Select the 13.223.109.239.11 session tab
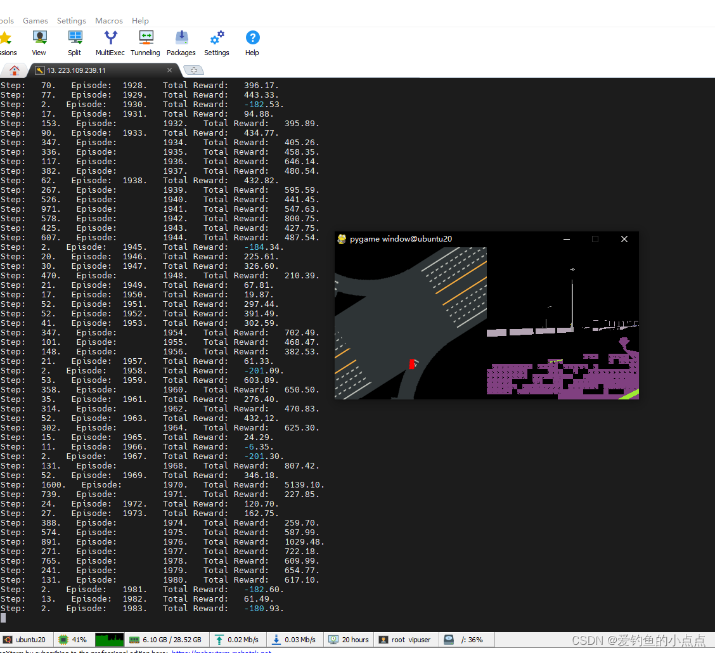The image size is (715, 653). [x=95, y=70]
